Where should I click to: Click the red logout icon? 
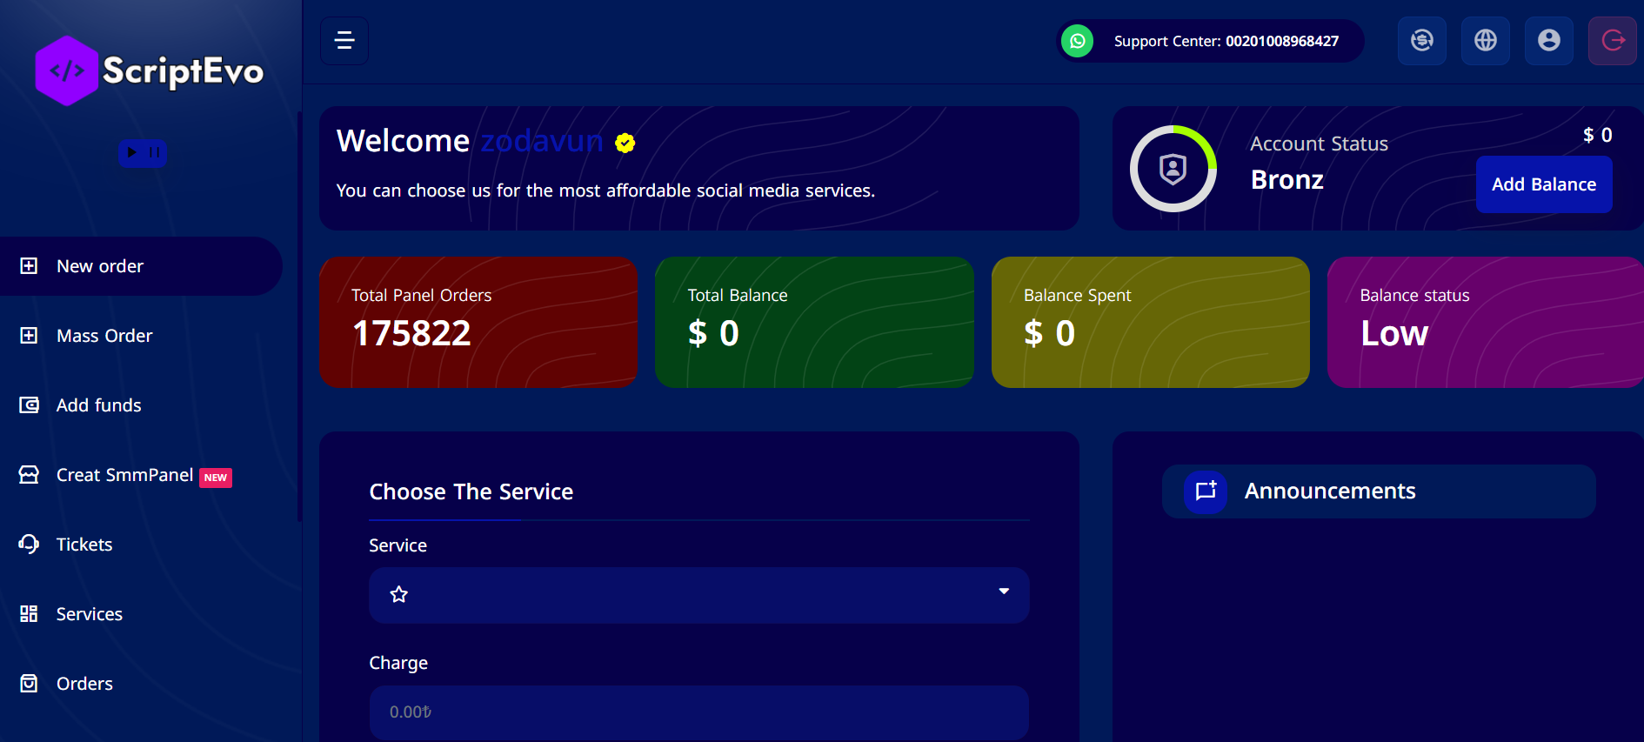(x=1612, y=41)
